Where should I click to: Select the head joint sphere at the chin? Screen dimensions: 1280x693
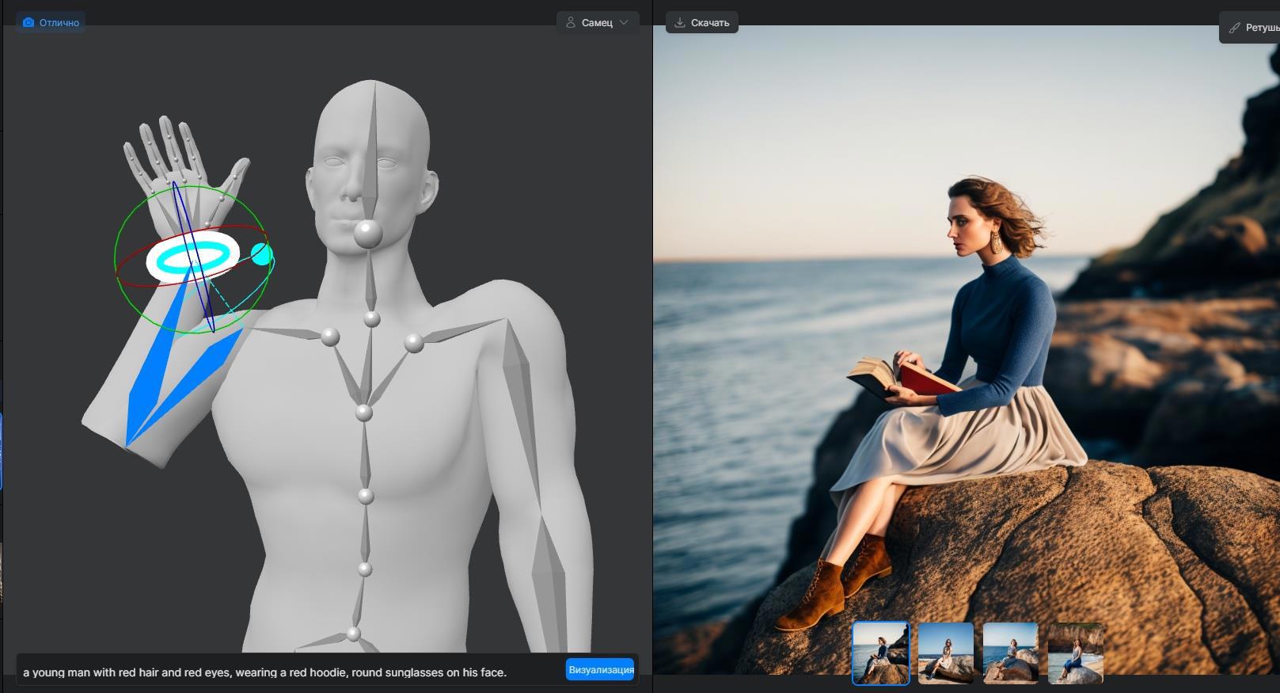point(367,234)
